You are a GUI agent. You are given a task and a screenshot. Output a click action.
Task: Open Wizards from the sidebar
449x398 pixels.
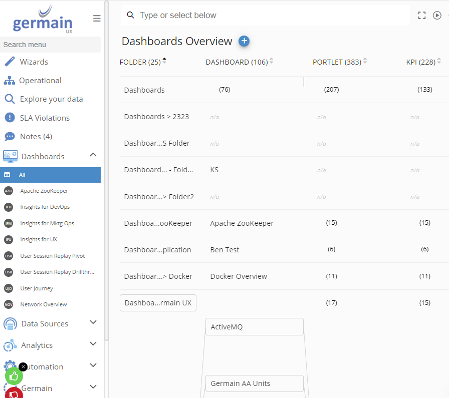point(34,62)
